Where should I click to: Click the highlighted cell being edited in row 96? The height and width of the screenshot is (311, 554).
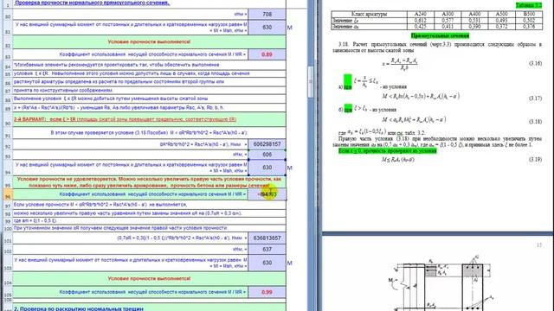[267, 194]
